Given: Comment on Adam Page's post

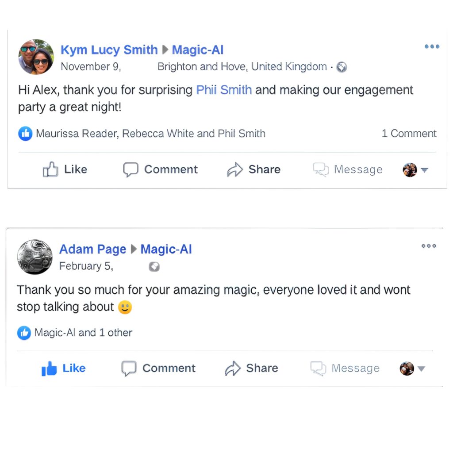Looking at the screenshot, I should (x=158, y=368).
